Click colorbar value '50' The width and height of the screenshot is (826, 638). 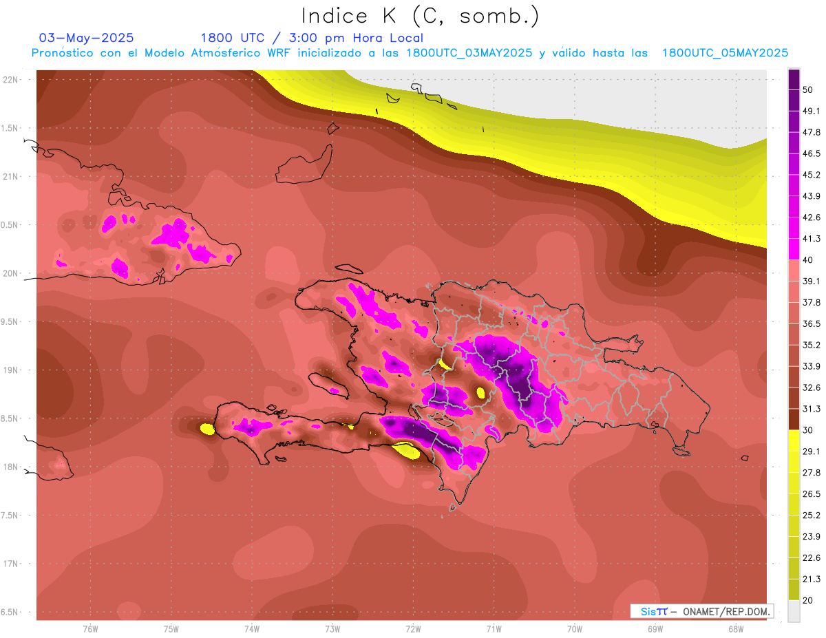(808, 89)
